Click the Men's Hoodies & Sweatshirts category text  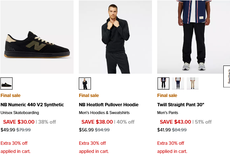point(104,113)
